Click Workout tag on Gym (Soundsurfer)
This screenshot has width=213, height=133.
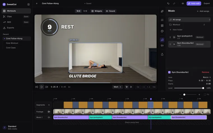(x=200, y=44)
